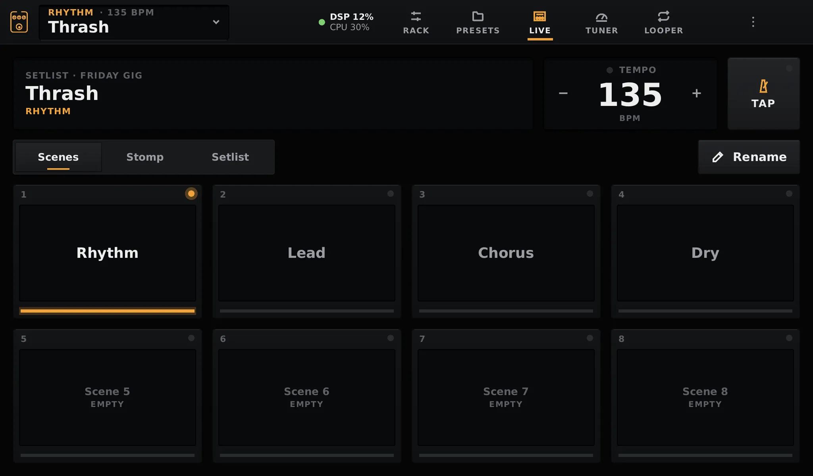Viewport: 813px width, 476px height.
Task: Switch to the Setlist tab
Action: click(230, 157)
